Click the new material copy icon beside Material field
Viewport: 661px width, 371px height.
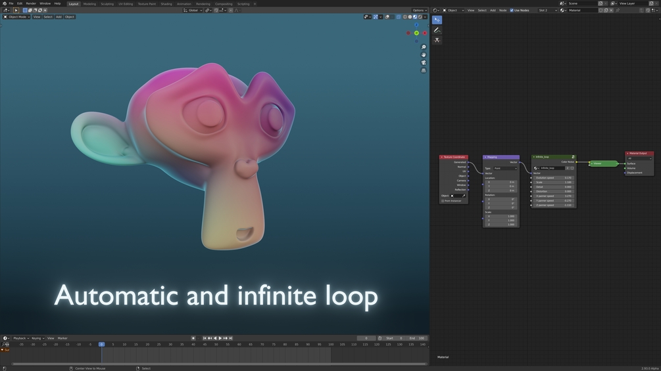tap(606, 10)
